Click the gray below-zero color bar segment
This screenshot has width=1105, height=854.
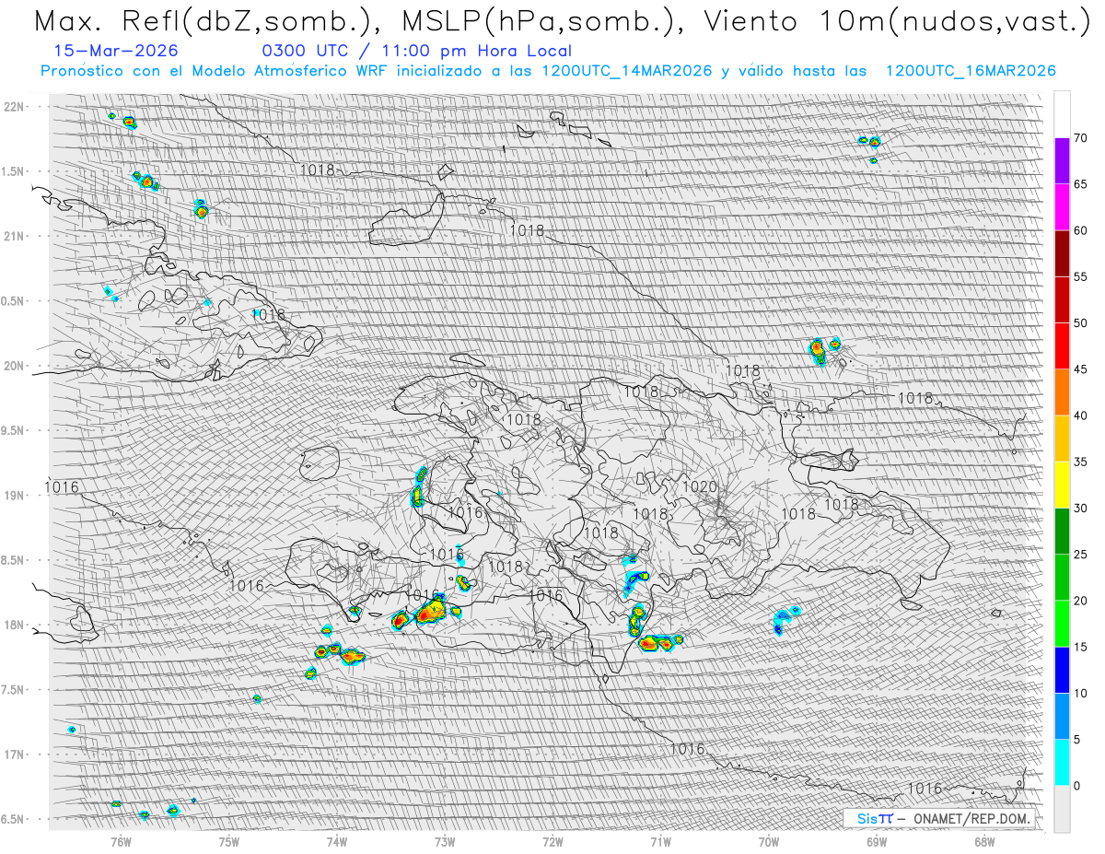(1062, 808)
